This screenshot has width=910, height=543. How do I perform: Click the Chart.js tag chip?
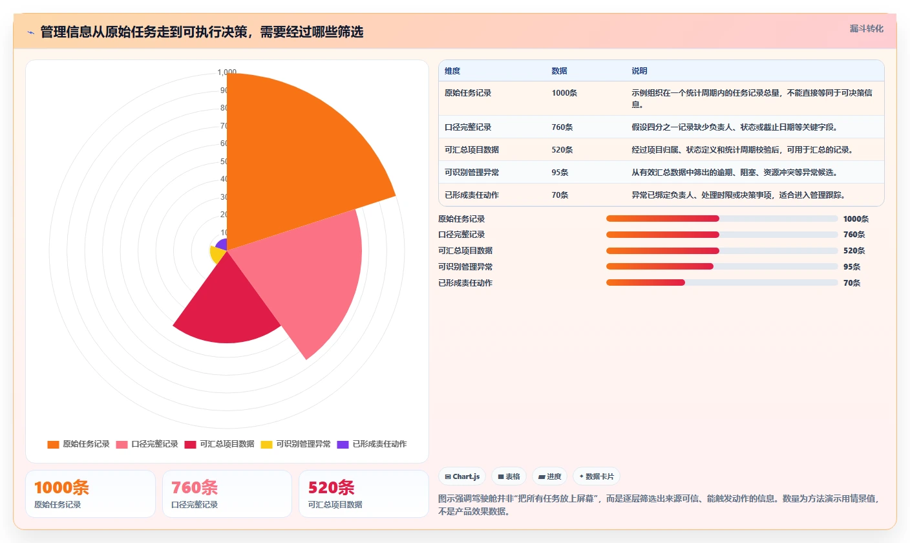[462, 476]
